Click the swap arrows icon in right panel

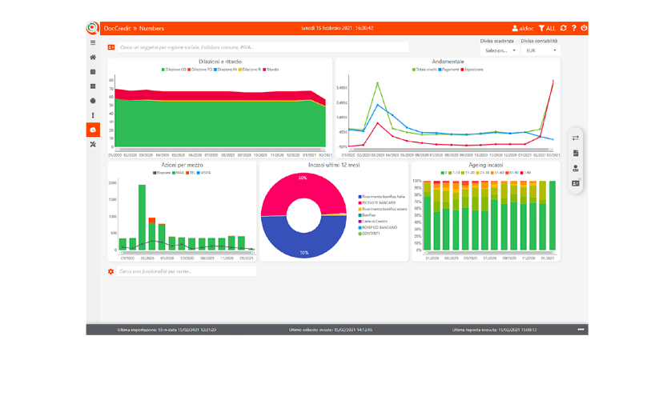pyautogui.click(x=576, y=138)
